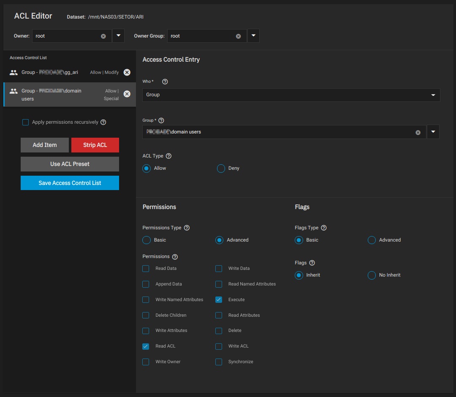Open the Owner Group dropdown list
Screen dimensions: 456x397
pyautogui.click(x=253, y=36)
